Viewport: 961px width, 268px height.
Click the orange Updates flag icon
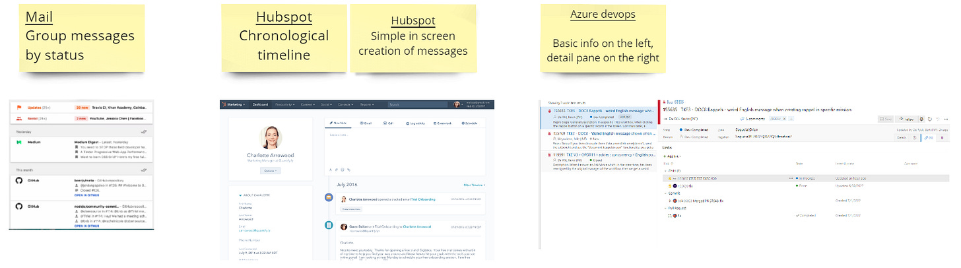[x=19, y=108]
